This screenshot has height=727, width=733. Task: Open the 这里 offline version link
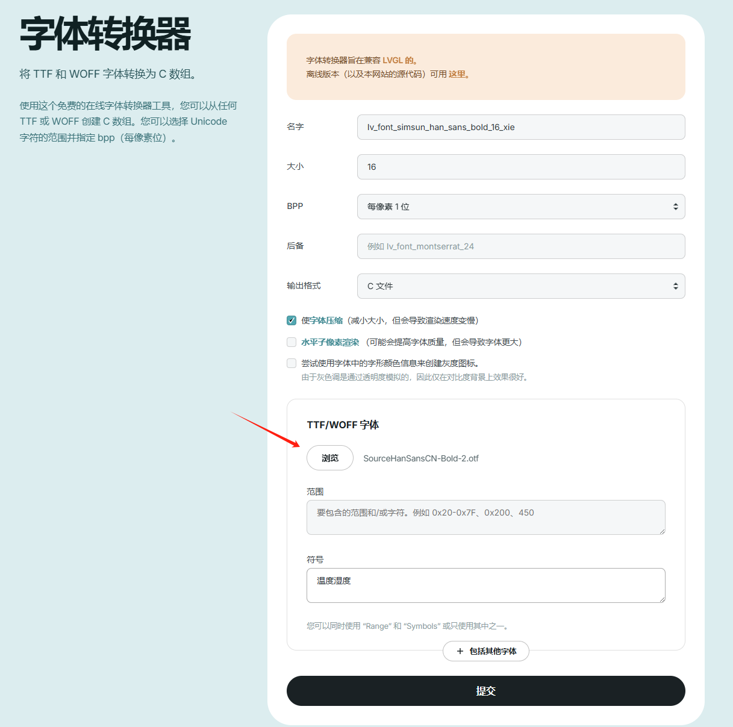click(457, 74)
